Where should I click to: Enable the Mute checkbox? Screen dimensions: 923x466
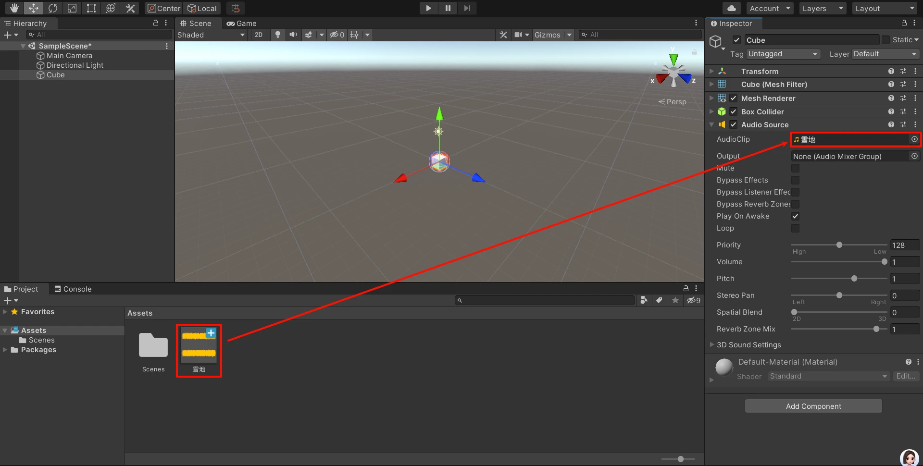point(795,168)
